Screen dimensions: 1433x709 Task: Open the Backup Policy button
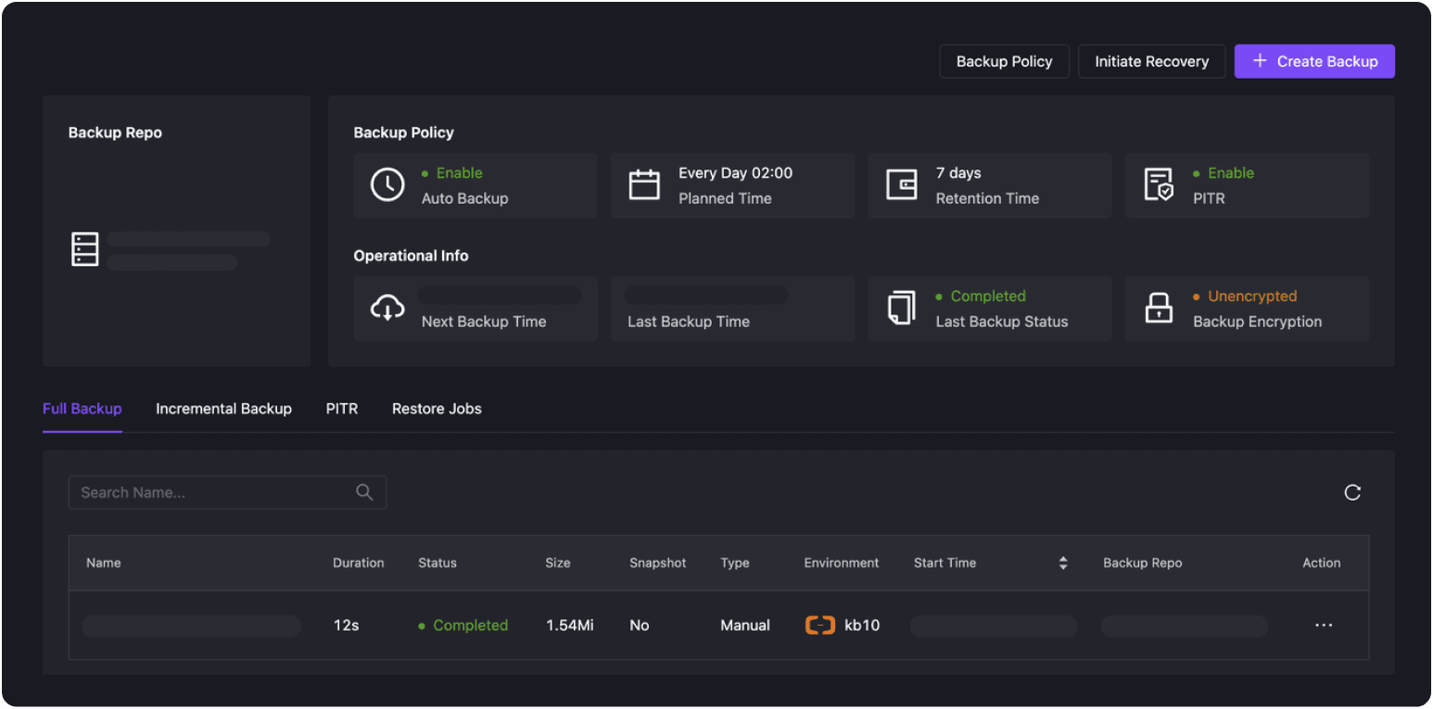[x=1004, y=61]
